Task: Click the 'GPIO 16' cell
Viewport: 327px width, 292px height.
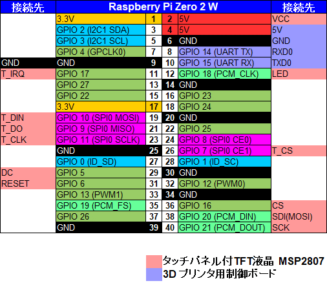Action: (x=224, y=205)
